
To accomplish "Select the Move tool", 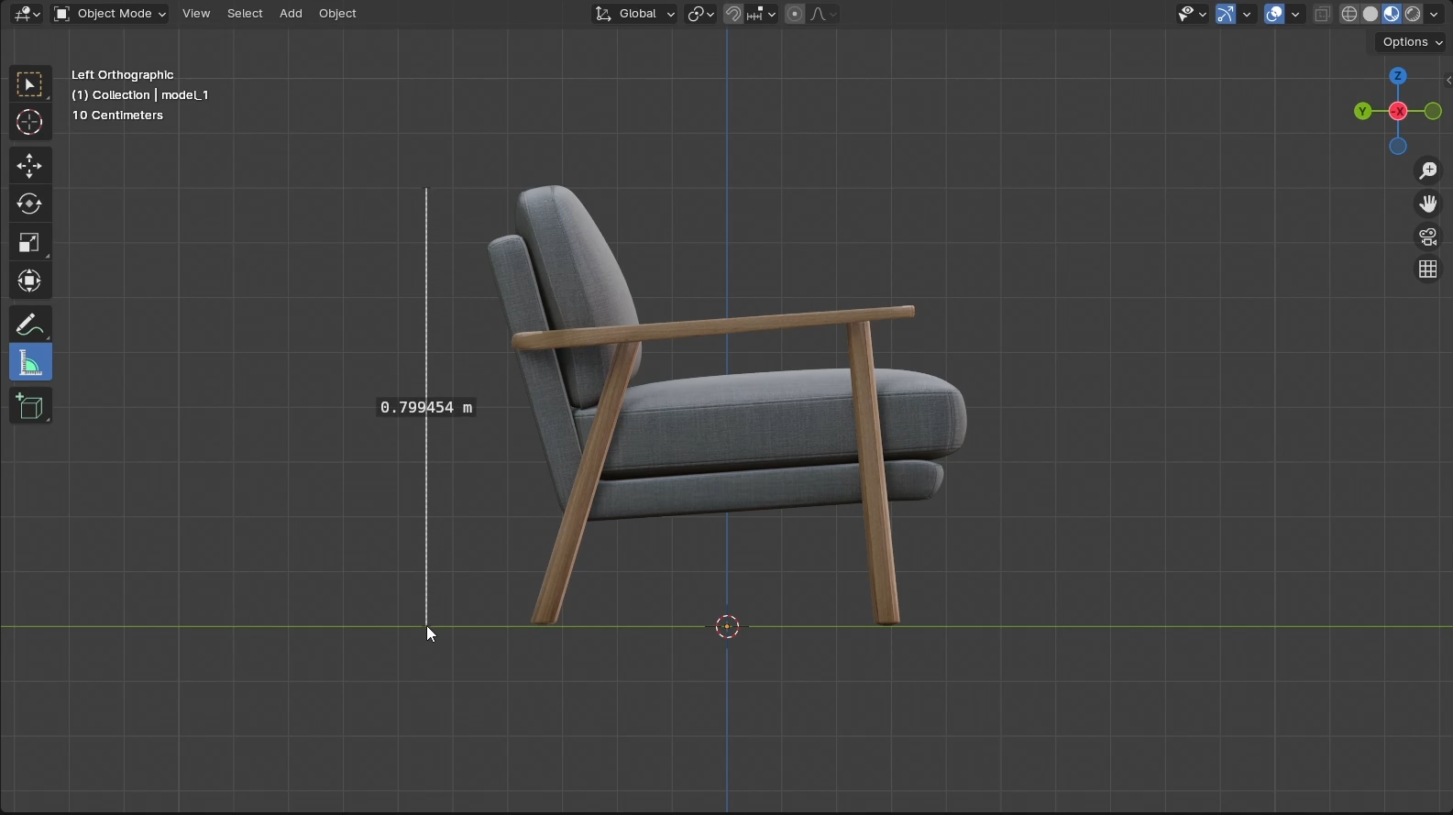I will tap(29, 166).
